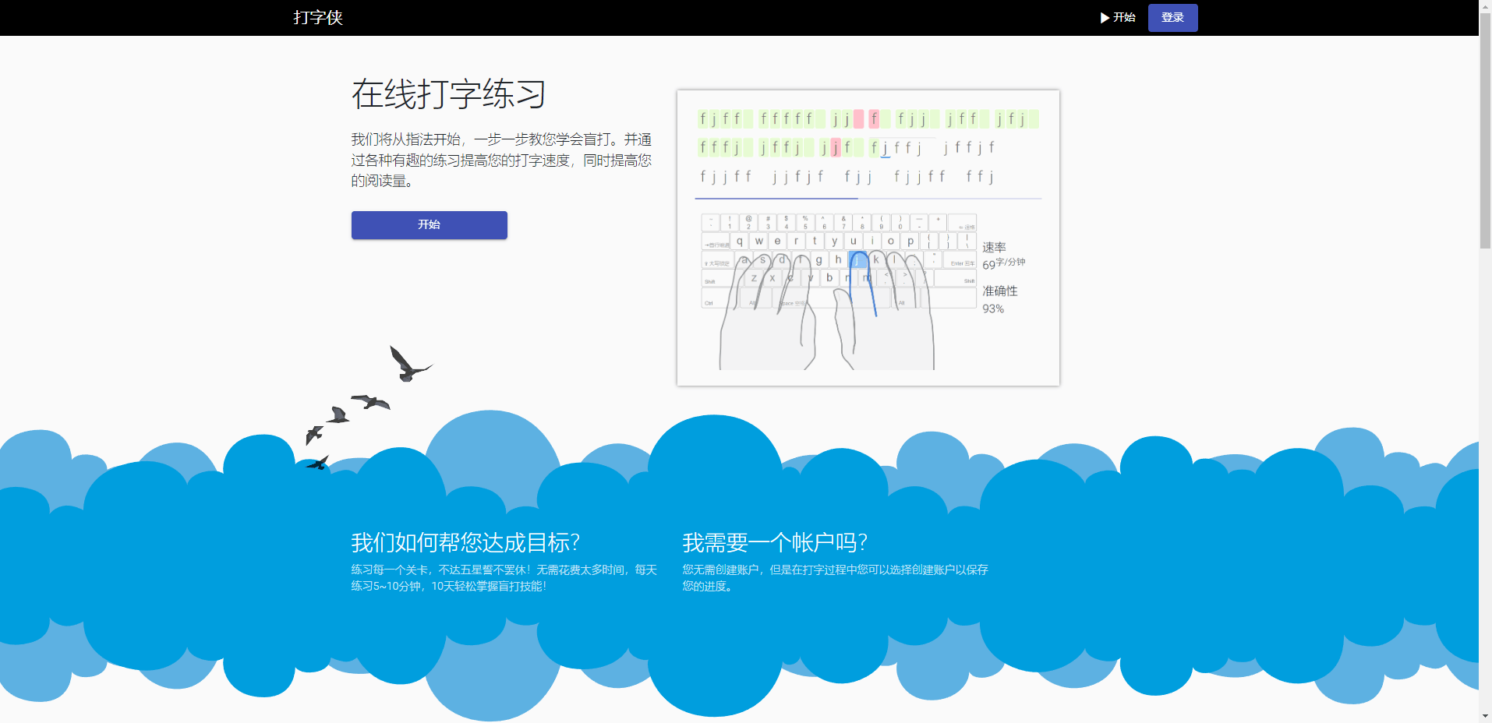Click the right Shift key on the keyboard diagram
This screenshot has width=1492, height=723.
click(969, 281)
